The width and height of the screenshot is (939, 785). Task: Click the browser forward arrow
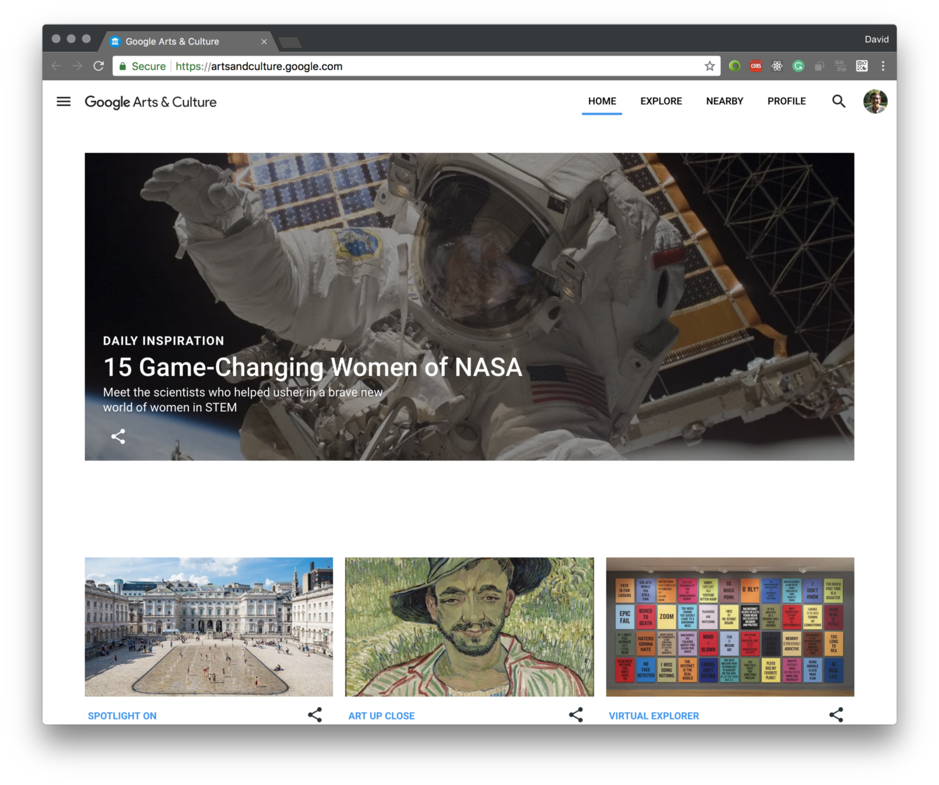point(77,66)
